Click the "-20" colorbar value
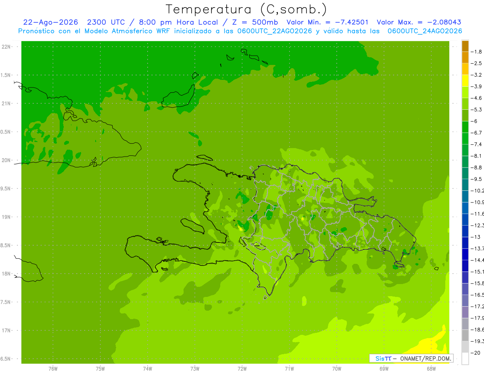 pyautogui.click(x=475, y=353)
